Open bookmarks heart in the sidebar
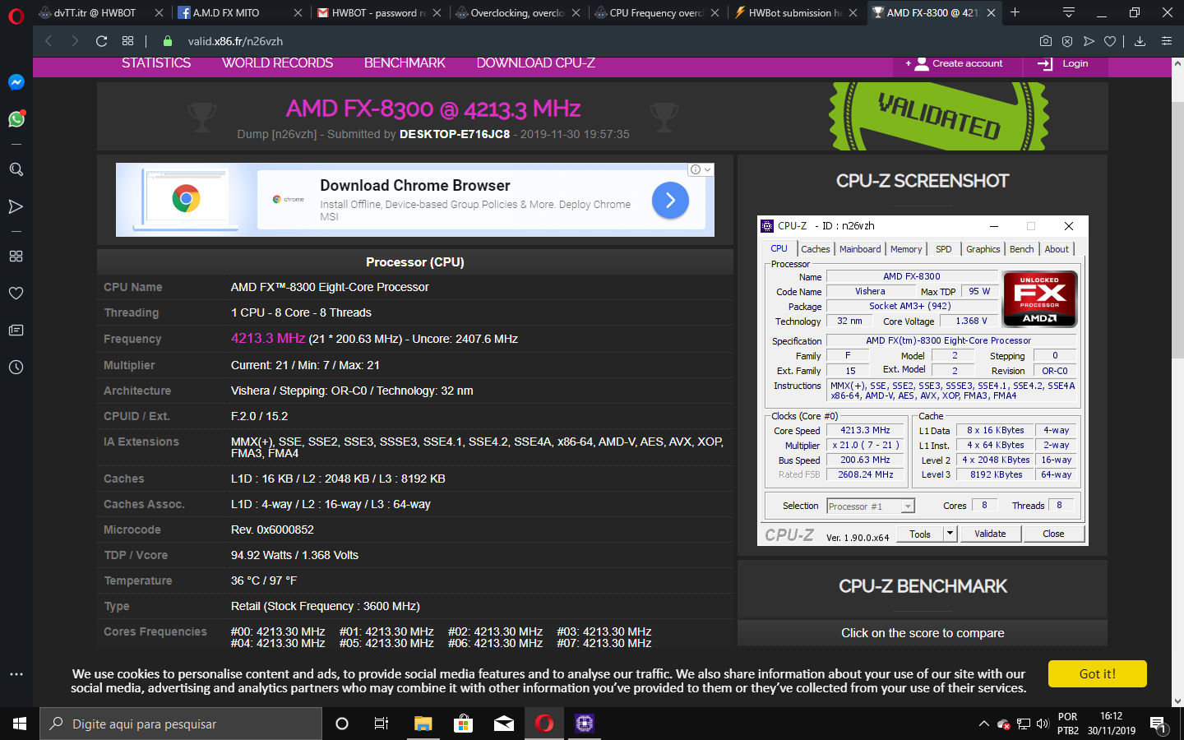 (16, 294)
